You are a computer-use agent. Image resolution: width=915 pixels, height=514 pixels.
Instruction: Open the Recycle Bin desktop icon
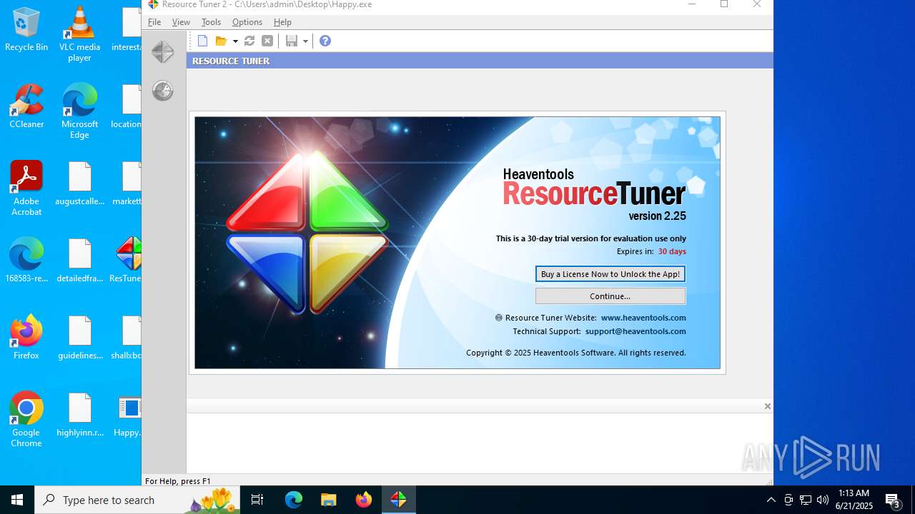(x=26, y=29)
